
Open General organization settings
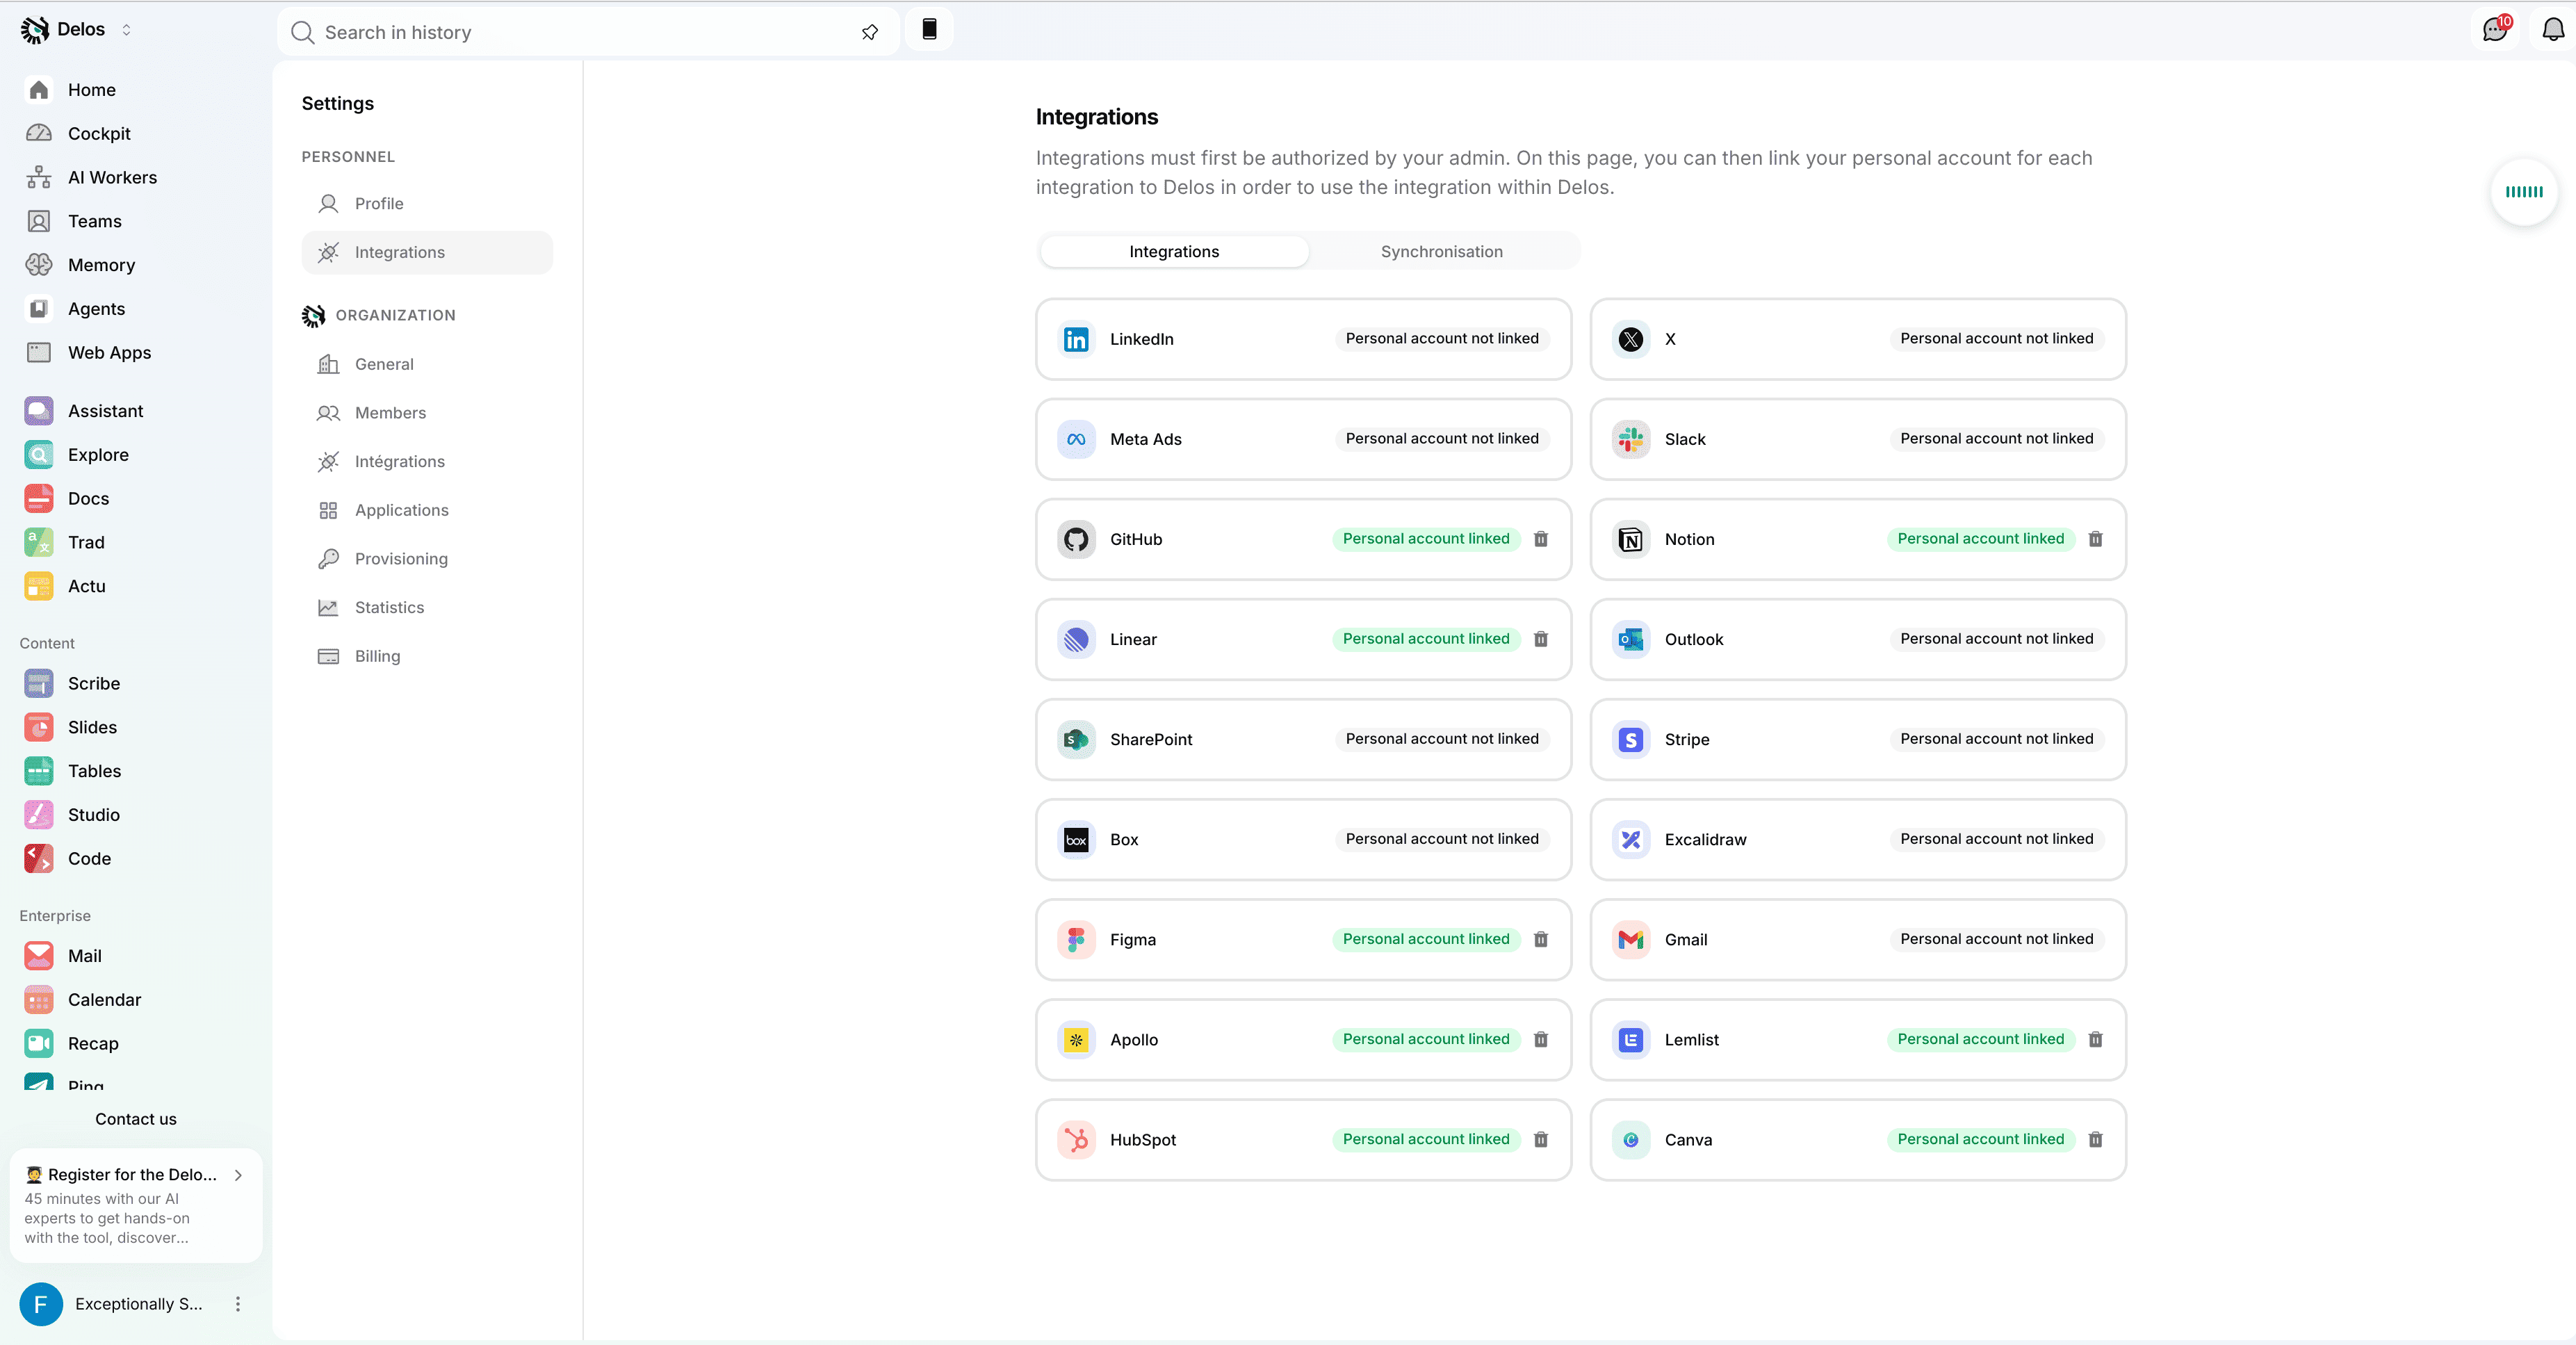tap(427, 365)
